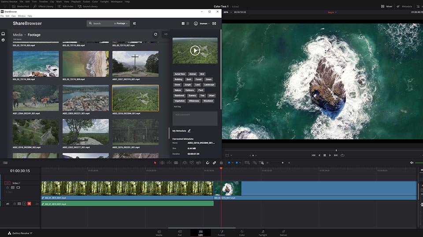Toggle position lock padlock in toolbar

coord(221,162)
